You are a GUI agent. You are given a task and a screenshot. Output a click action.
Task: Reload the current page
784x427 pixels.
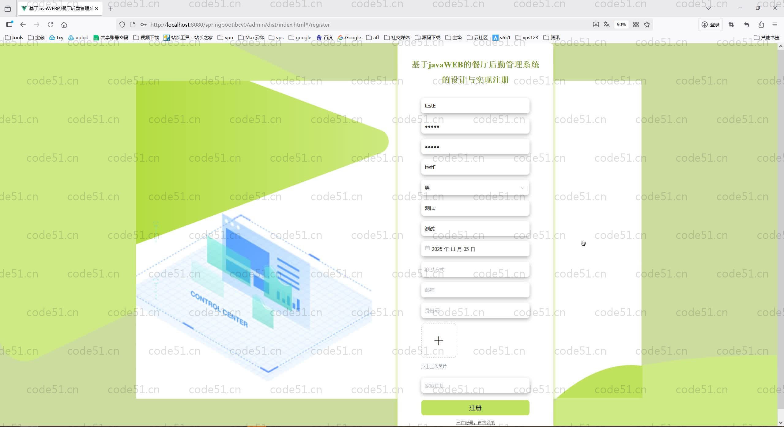(x=51, y=25)
